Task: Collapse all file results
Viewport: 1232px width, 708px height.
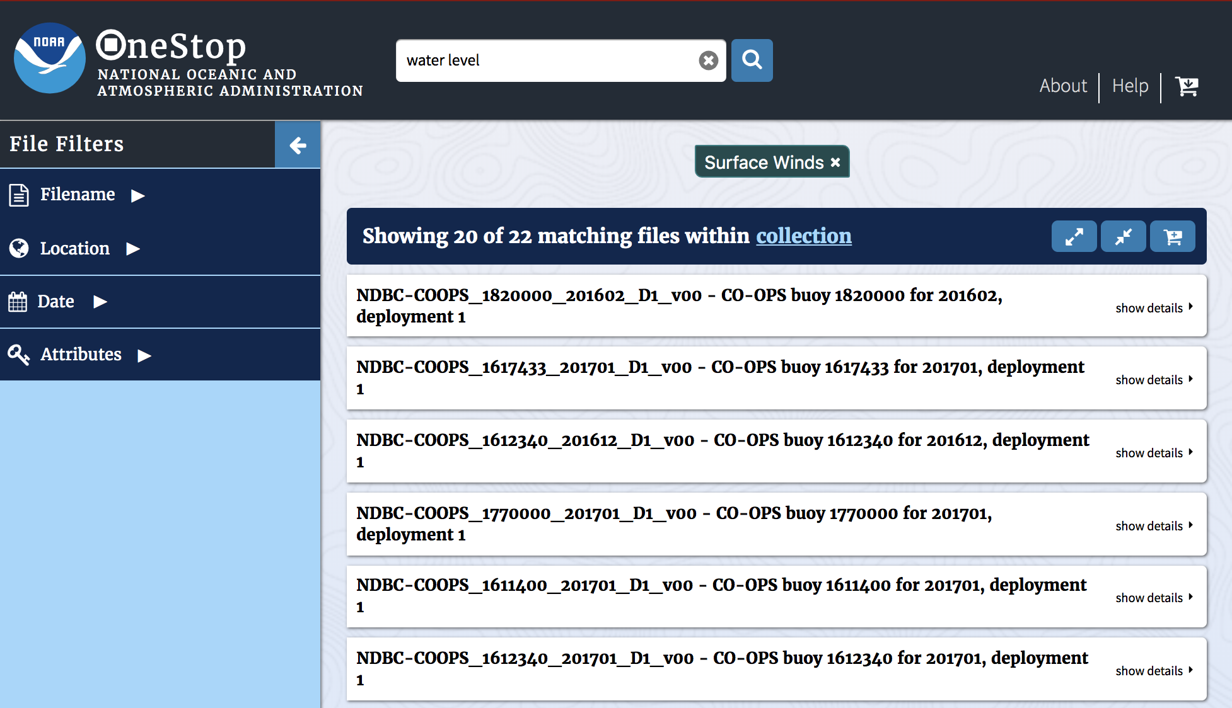Action: 1124,236
